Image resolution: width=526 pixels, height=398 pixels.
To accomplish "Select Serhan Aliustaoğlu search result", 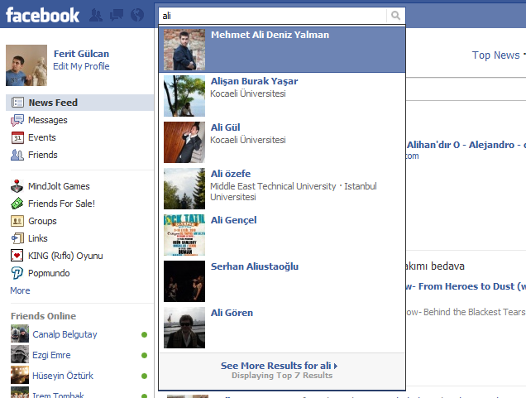I will 282,281.
